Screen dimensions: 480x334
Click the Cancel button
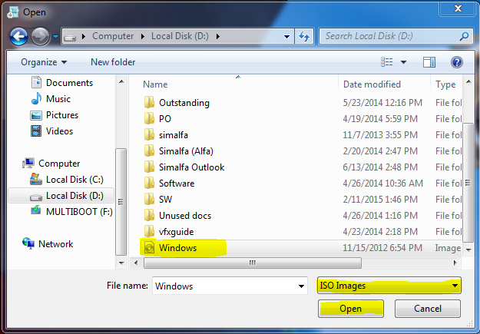(428, 309)
